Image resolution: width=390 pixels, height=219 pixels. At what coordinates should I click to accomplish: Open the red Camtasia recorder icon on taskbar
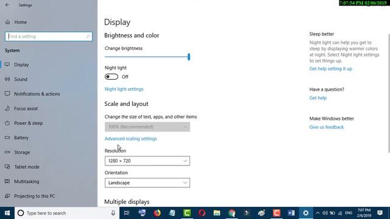tap(276, 213)
